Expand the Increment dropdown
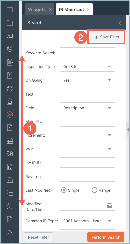This screenshot has width=130, height=244. point(87,135)
